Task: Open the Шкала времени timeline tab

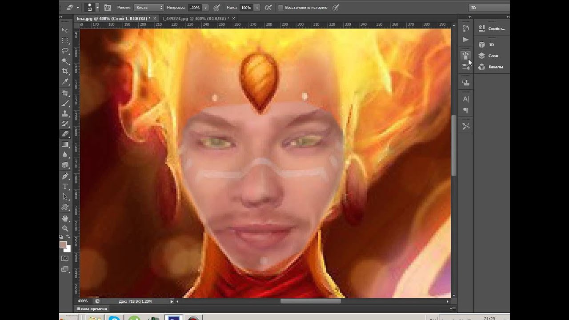Action: 92,309
